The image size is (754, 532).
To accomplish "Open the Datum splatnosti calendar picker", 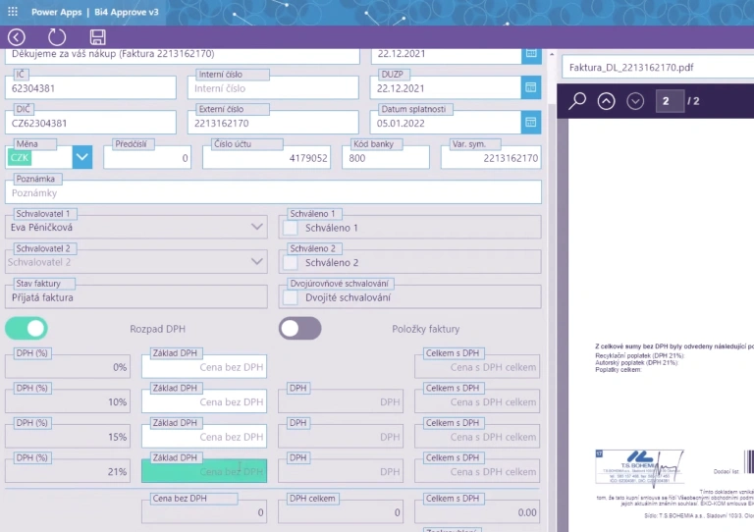I will (x=530, y=124).
